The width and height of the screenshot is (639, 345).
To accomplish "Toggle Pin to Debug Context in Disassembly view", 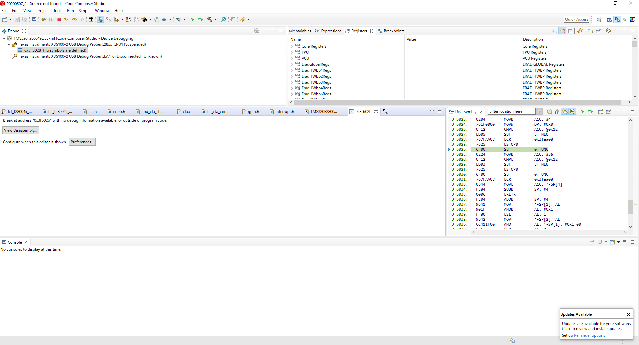I will pyautogui.click(x=609, y=112).
